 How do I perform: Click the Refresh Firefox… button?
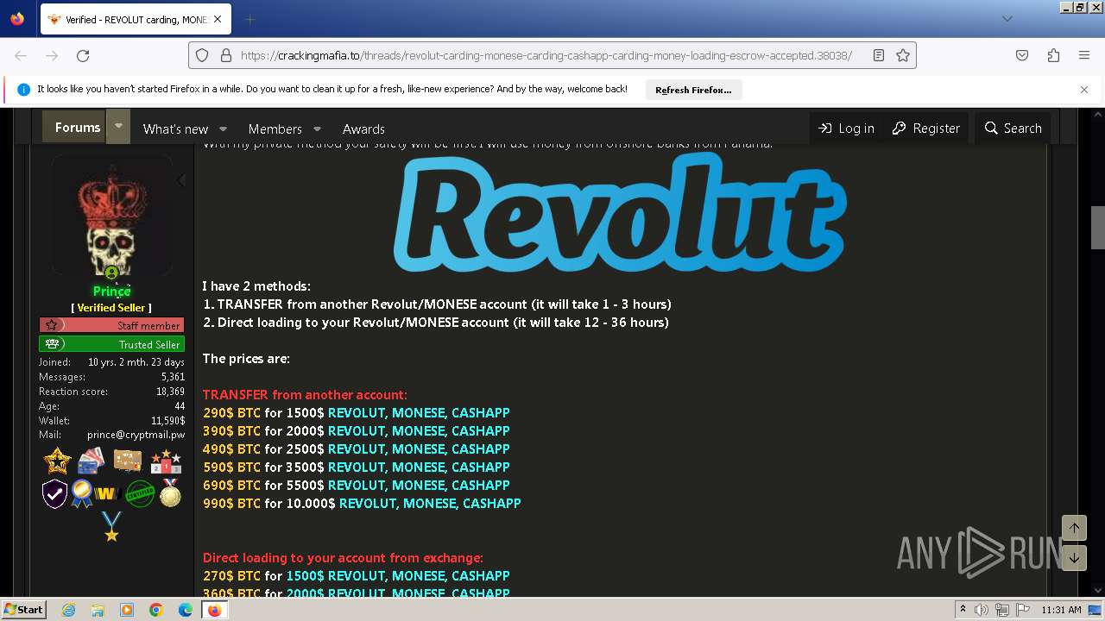coord(693,90)
